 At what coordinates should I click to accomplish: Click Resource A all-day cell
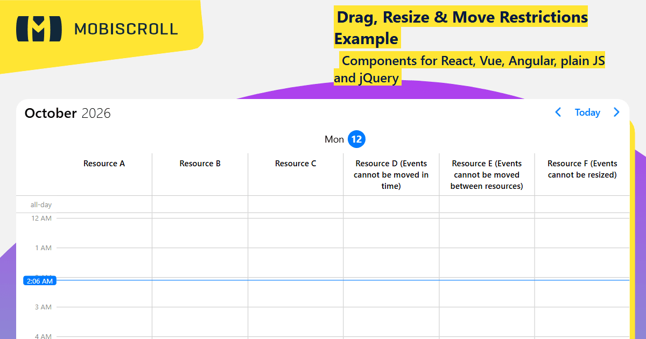104,204
